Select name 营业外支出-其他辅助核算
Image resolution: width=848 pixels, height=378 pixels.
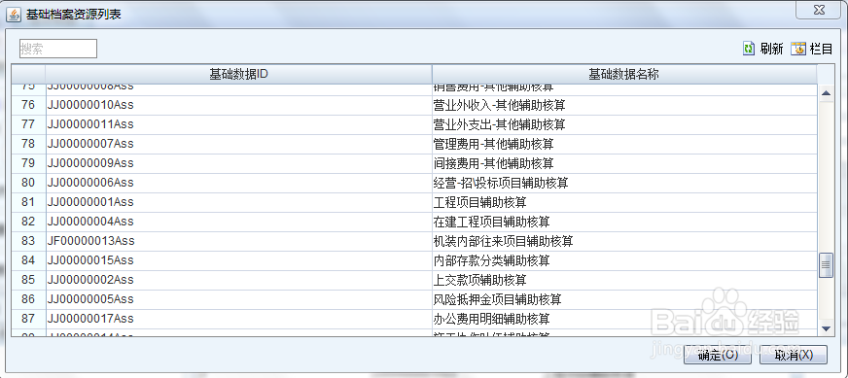(624, 124)
